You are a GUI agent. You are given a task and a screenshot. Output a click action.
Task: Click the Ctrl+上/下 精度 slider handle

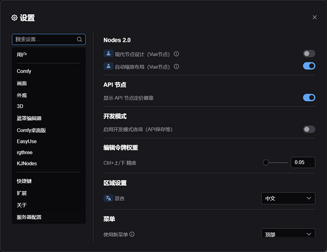point(266,162)
